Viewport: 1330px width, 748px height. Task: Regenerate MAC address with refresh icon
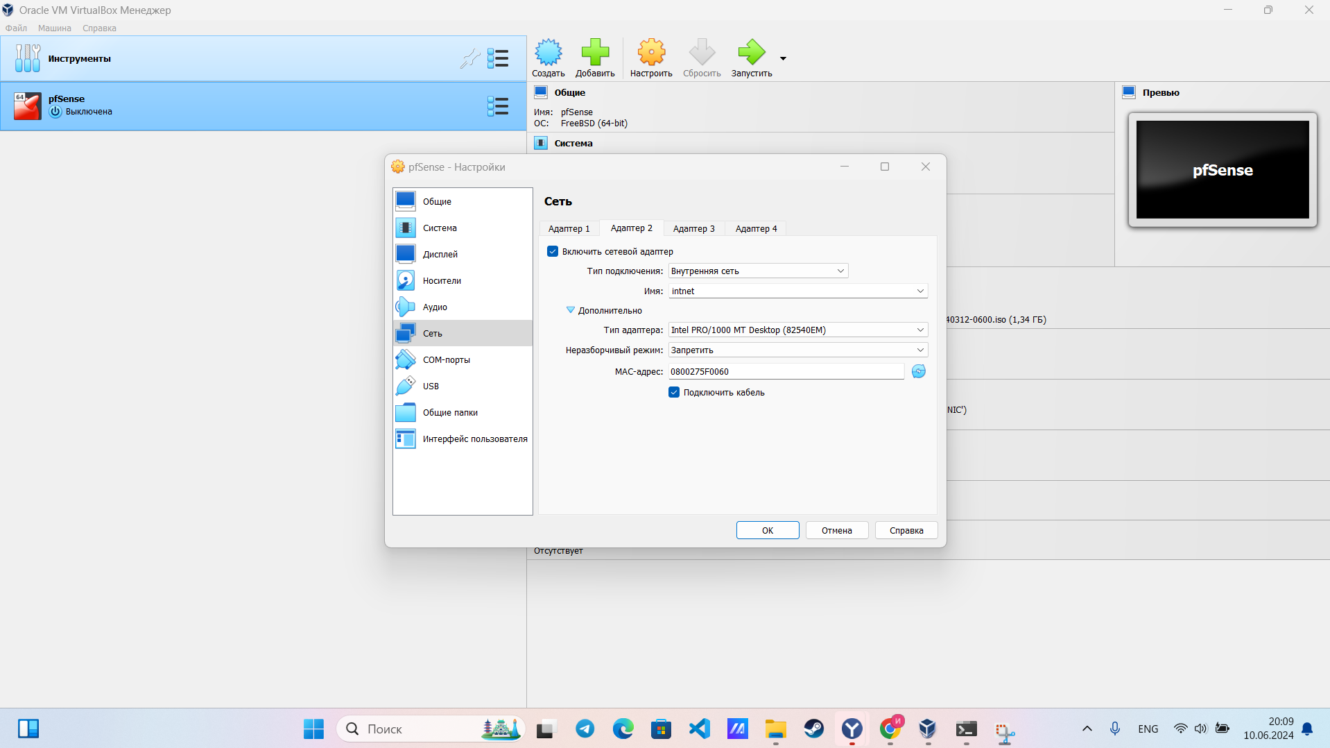point(918,371)
